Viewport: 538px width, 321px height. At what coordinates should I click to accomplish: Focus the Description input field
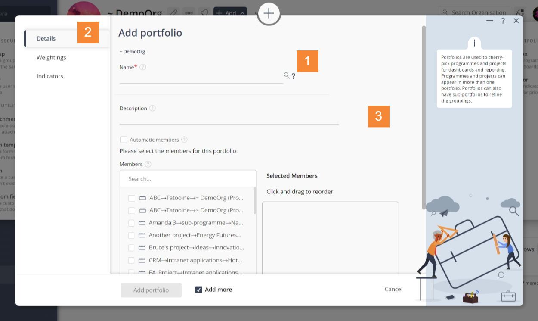click(229, 119)
